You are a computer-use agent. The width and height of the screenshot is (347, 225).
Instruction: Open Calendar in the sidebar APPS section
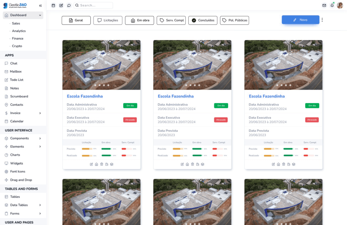[17, 121]
